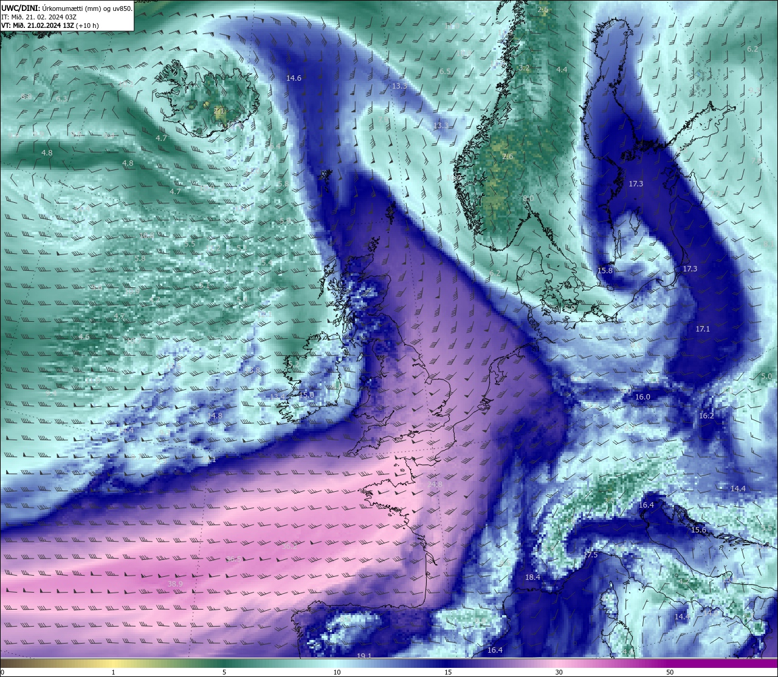Viewport: 778px width, 677px height.
Task: Click the 16.0 value label
Action: 642,397
